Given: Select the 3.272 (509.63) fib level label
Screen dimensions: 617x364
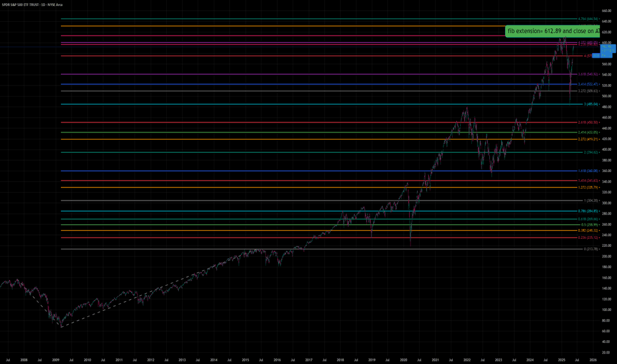Looking at the screenshot, I should pos(589,91).
